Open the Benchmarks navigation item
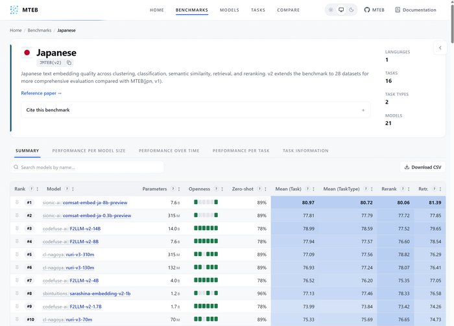The height and width of the screenshot is (326, 454). point(192,10)
